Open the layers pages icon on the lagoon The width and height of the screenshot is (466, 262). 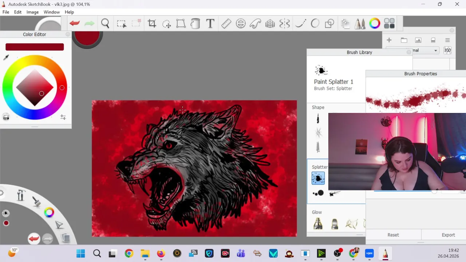[66, 238]
